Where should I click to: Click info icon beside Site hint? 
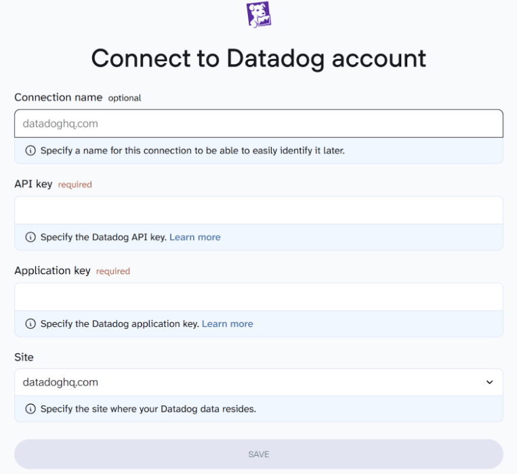point(30,409)
